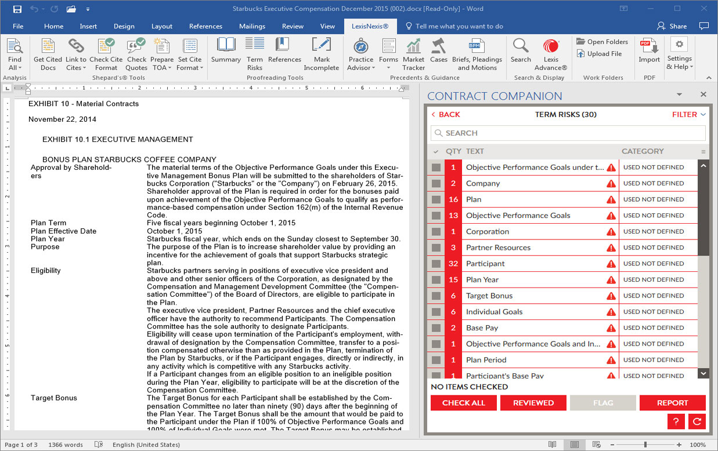Open Market Tracker

coord(413,54)
